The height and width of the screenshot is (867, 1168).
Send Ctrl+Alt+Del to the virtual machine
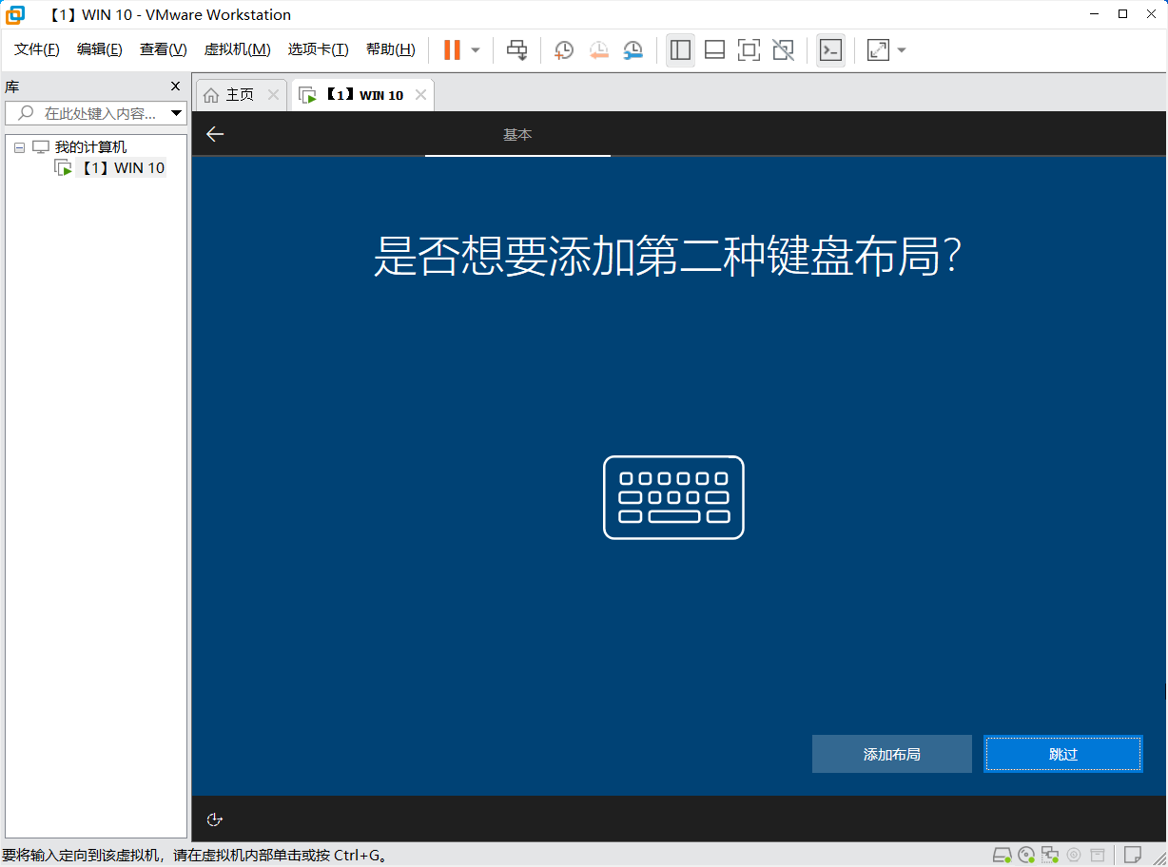(516, 50)
